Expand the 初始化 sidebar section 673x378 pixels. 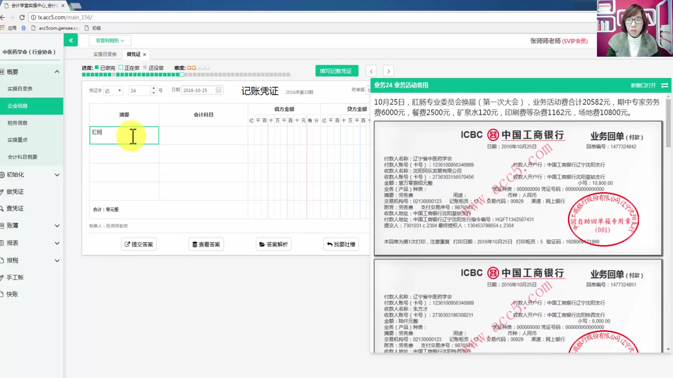(x=57, y=175)
